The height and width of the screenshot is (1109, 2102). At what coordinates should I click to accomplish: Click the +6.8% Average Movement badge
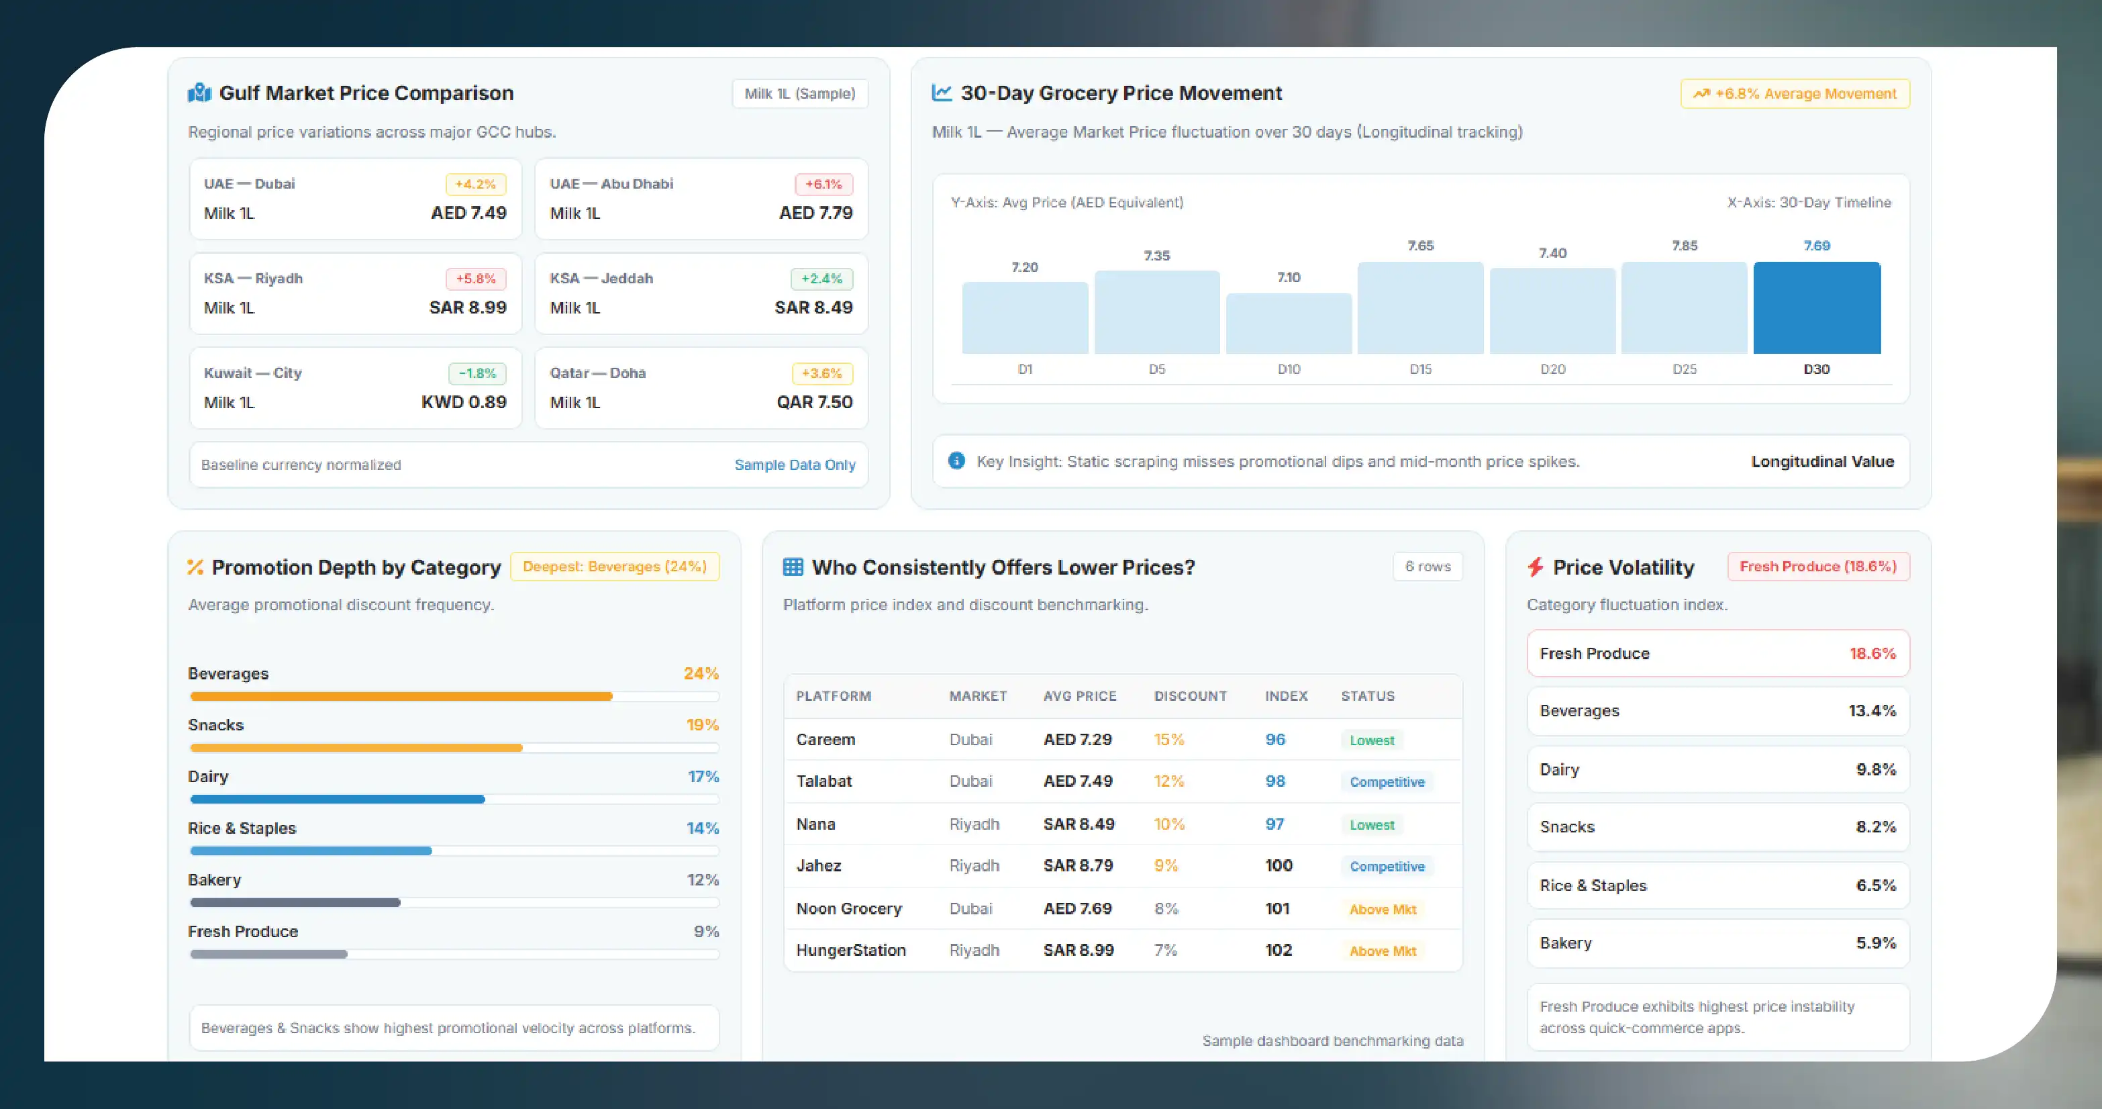click(1795, 94)
